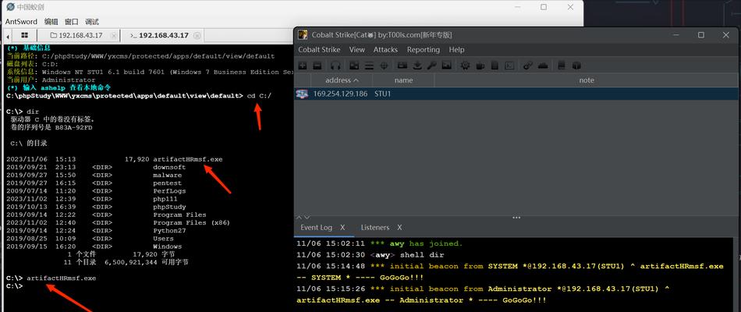
Task: Click the AntSword tab scroll left arrow
Action: pos(8,37)
